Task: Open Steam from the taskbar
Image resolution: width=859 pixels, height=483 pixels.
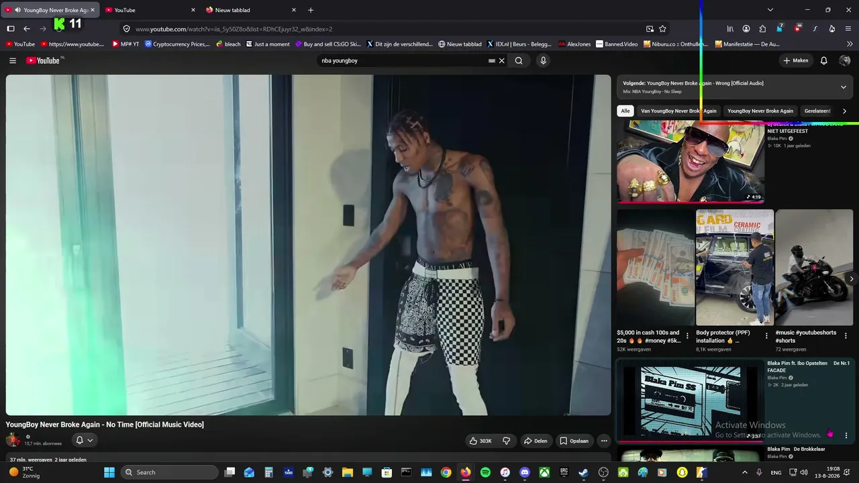Action: pyautogui.click(x=584, y=472)
